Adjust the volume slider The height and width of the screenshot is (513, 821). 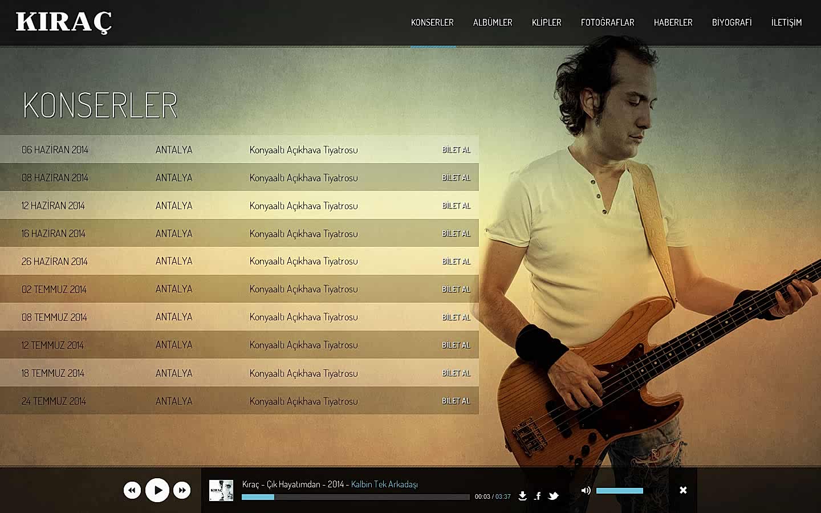(620, 491)
